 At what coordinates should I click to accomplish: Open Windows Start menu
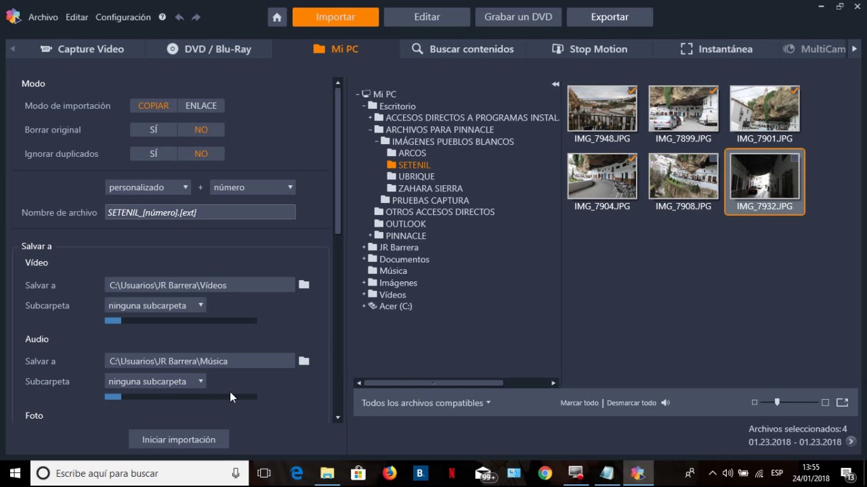(x=15, y=473)
